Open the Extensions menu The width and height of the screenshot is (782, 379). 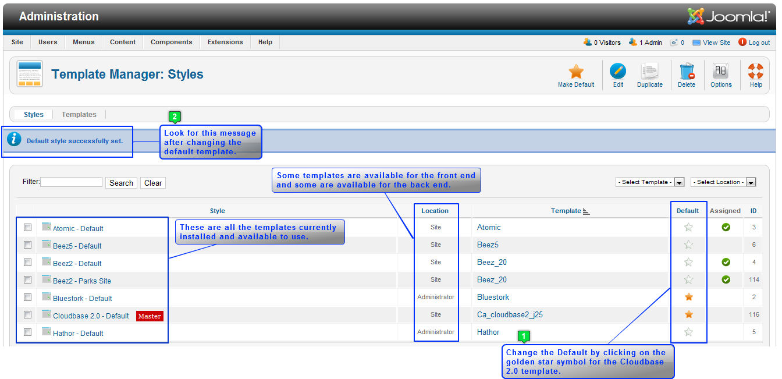point(225,42)
